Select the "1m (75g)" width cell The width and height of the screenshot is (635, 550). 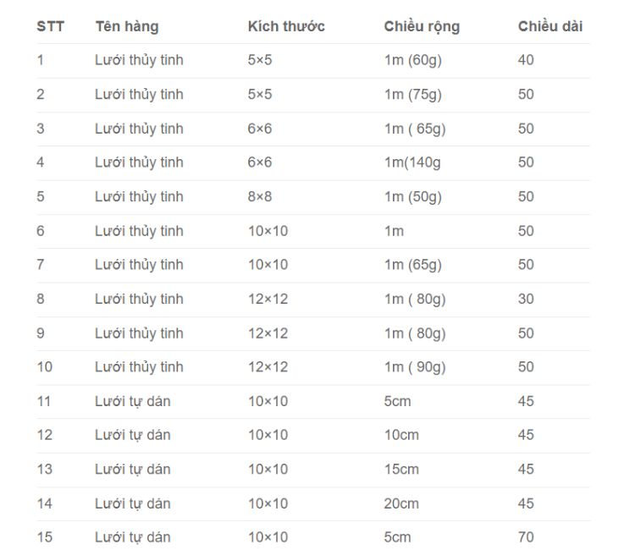[x=412, y=94]
